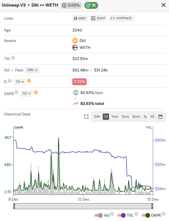Click the TVL legend info icon

136,214
